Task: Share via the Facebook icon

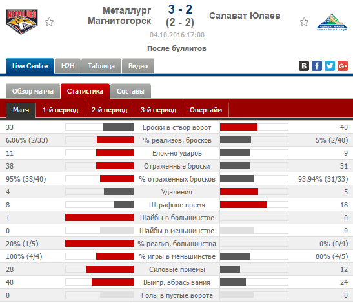Action: click(x=316, y=66)
